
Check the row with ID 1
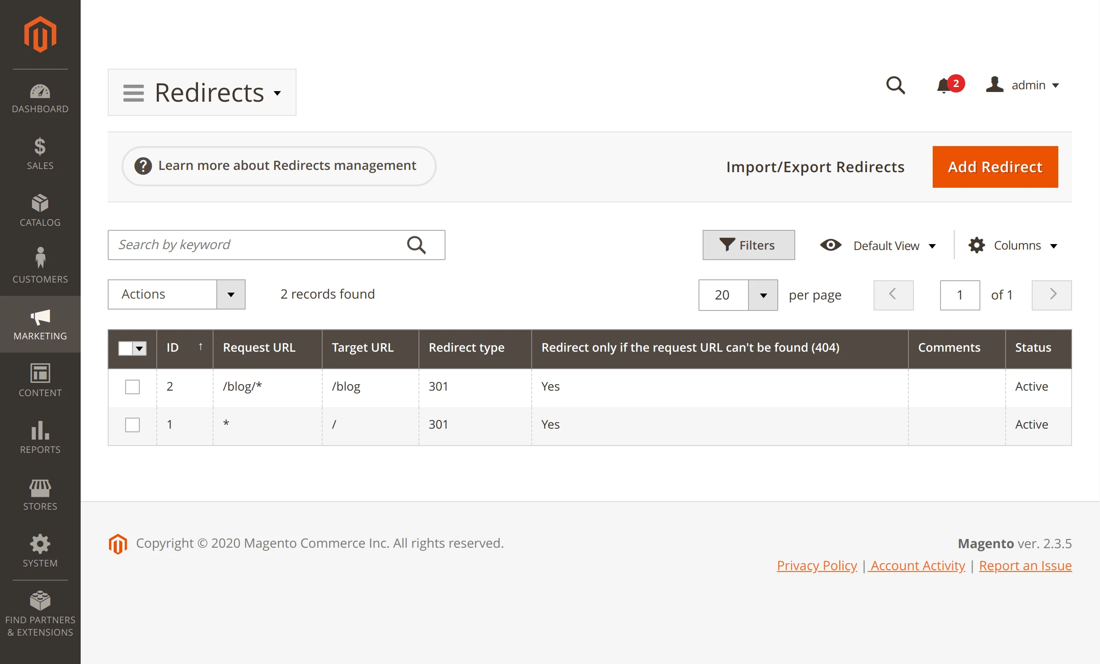coord(132,425)
